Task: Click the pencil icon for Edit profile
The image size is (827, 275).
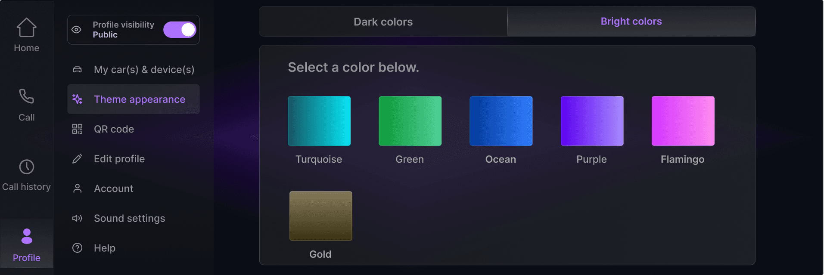Action: coord(78,159)
